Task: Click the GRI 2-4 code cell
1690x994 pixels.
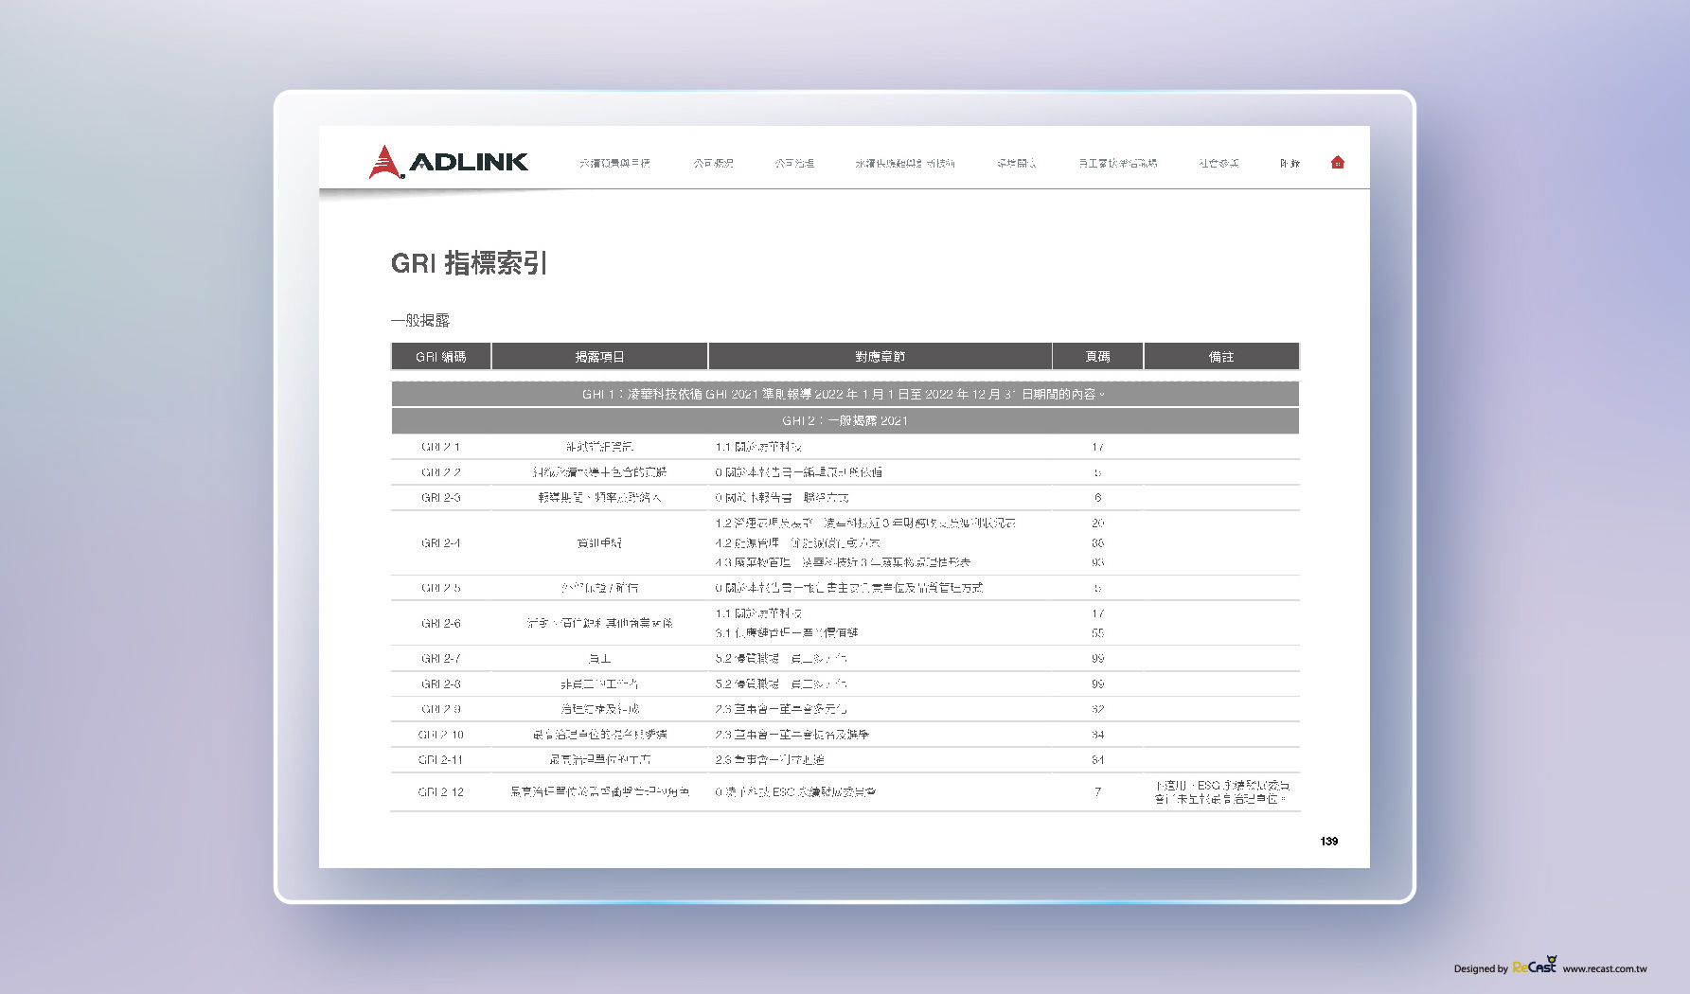Action: tap(441, 543)
